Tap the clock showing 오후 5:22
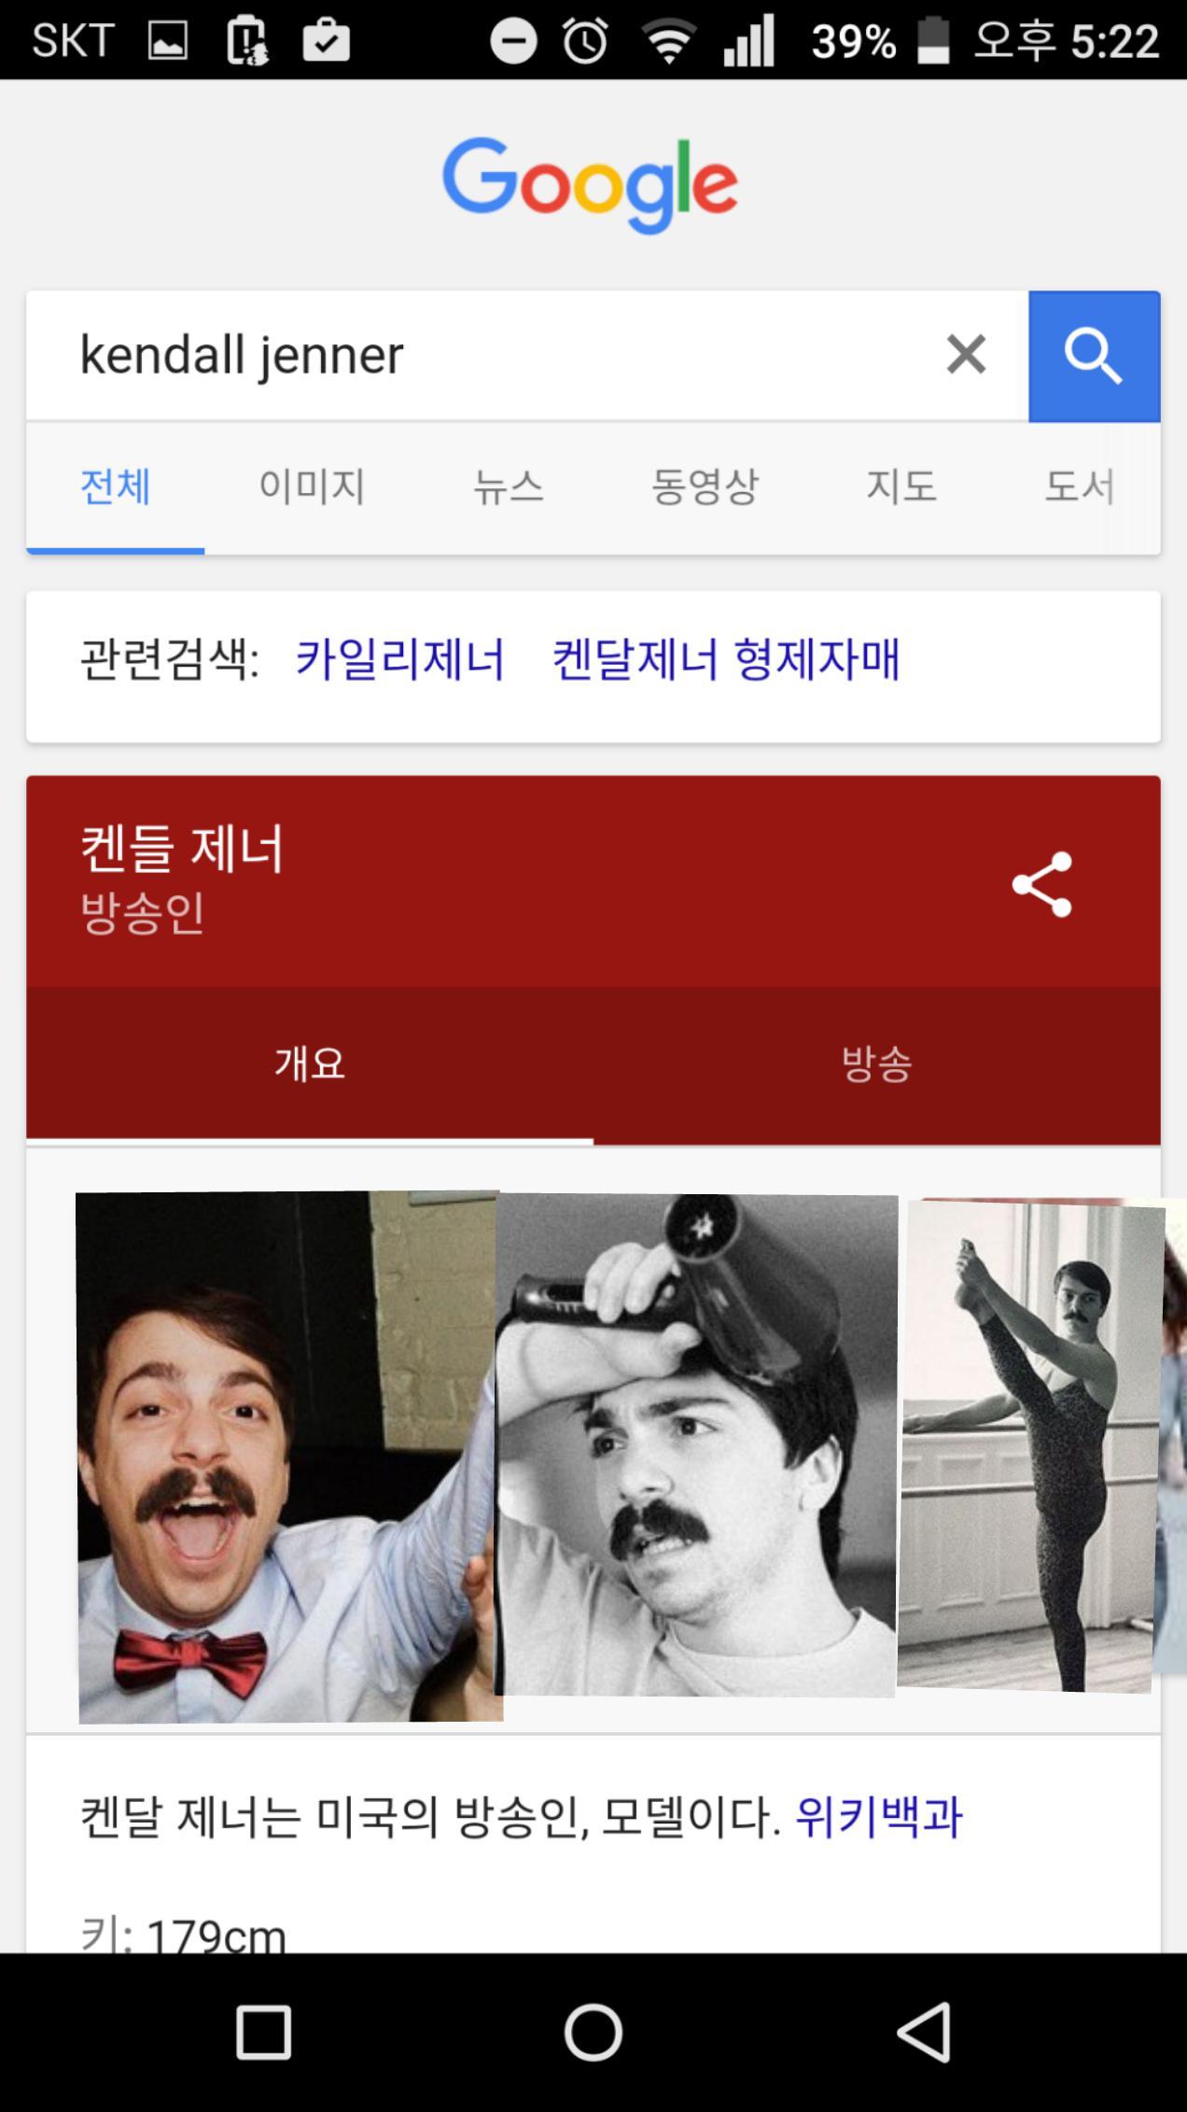 1068,41
